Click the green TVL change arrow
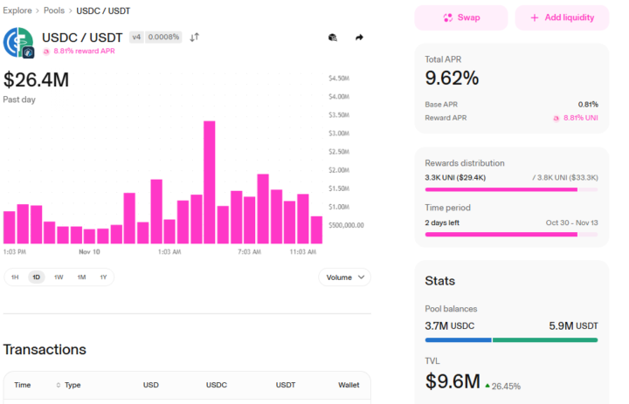 click(x=487, y=385)
